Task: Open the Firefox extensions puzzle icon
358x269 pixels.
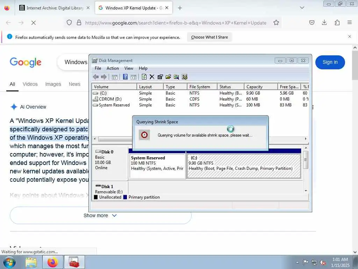Action: tap(337, 22)
